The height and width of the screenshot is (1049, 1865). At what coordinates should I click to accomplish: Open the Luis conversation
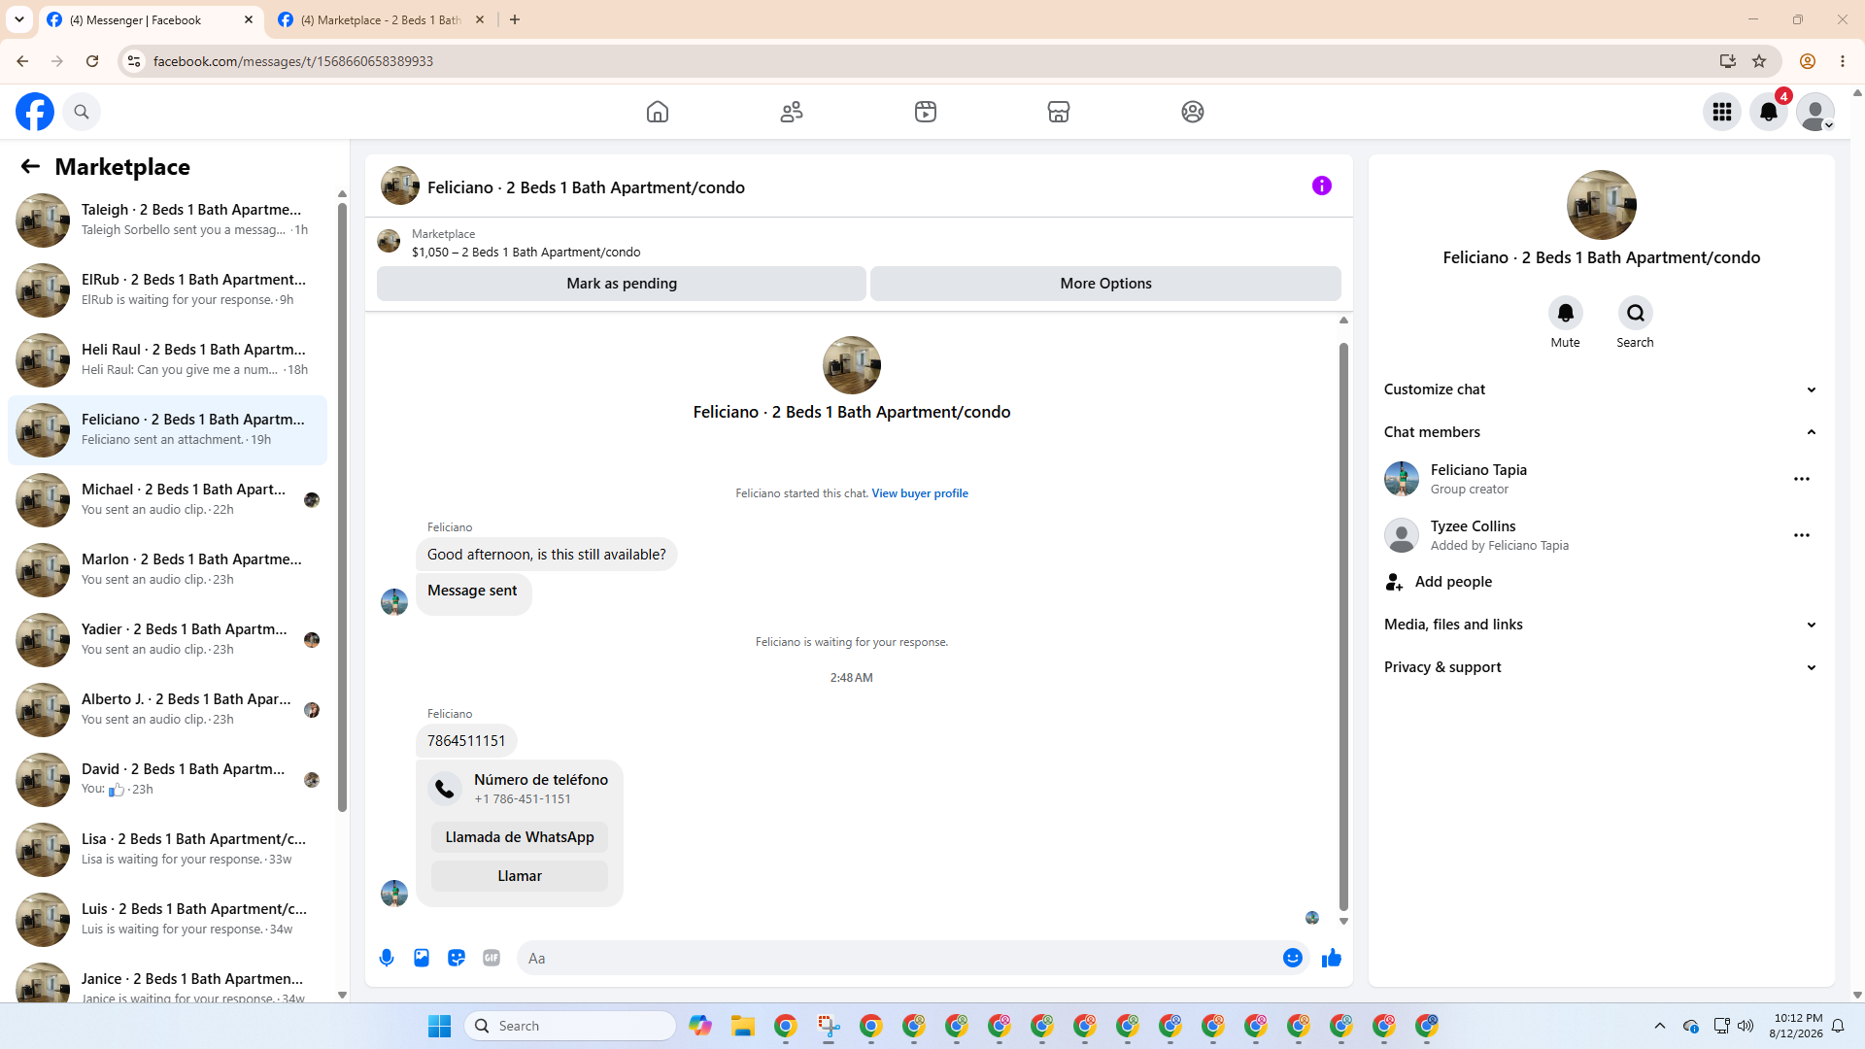168,920
